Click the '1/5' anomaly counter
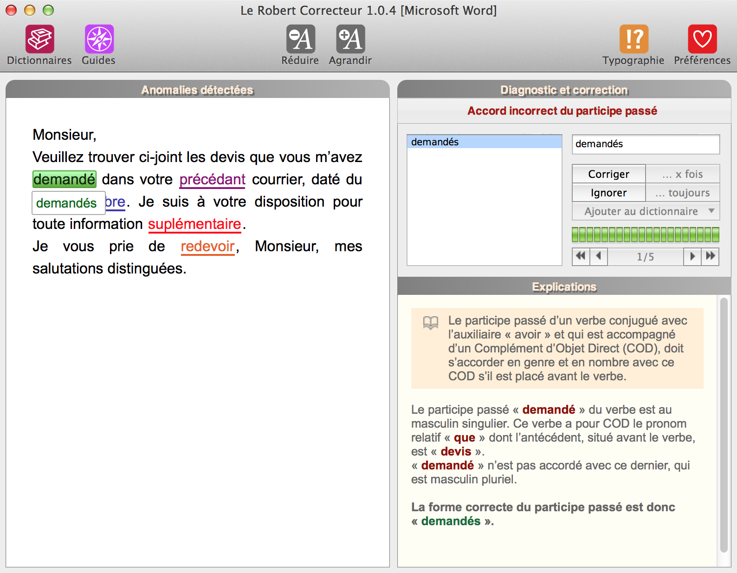The width and height of the screenshot is (737, 573). (x=646, y=257)
